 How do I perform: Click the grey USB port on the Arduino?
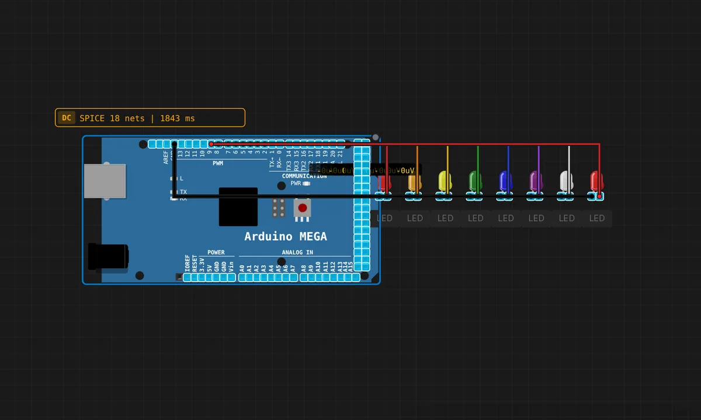click(105, 181)
